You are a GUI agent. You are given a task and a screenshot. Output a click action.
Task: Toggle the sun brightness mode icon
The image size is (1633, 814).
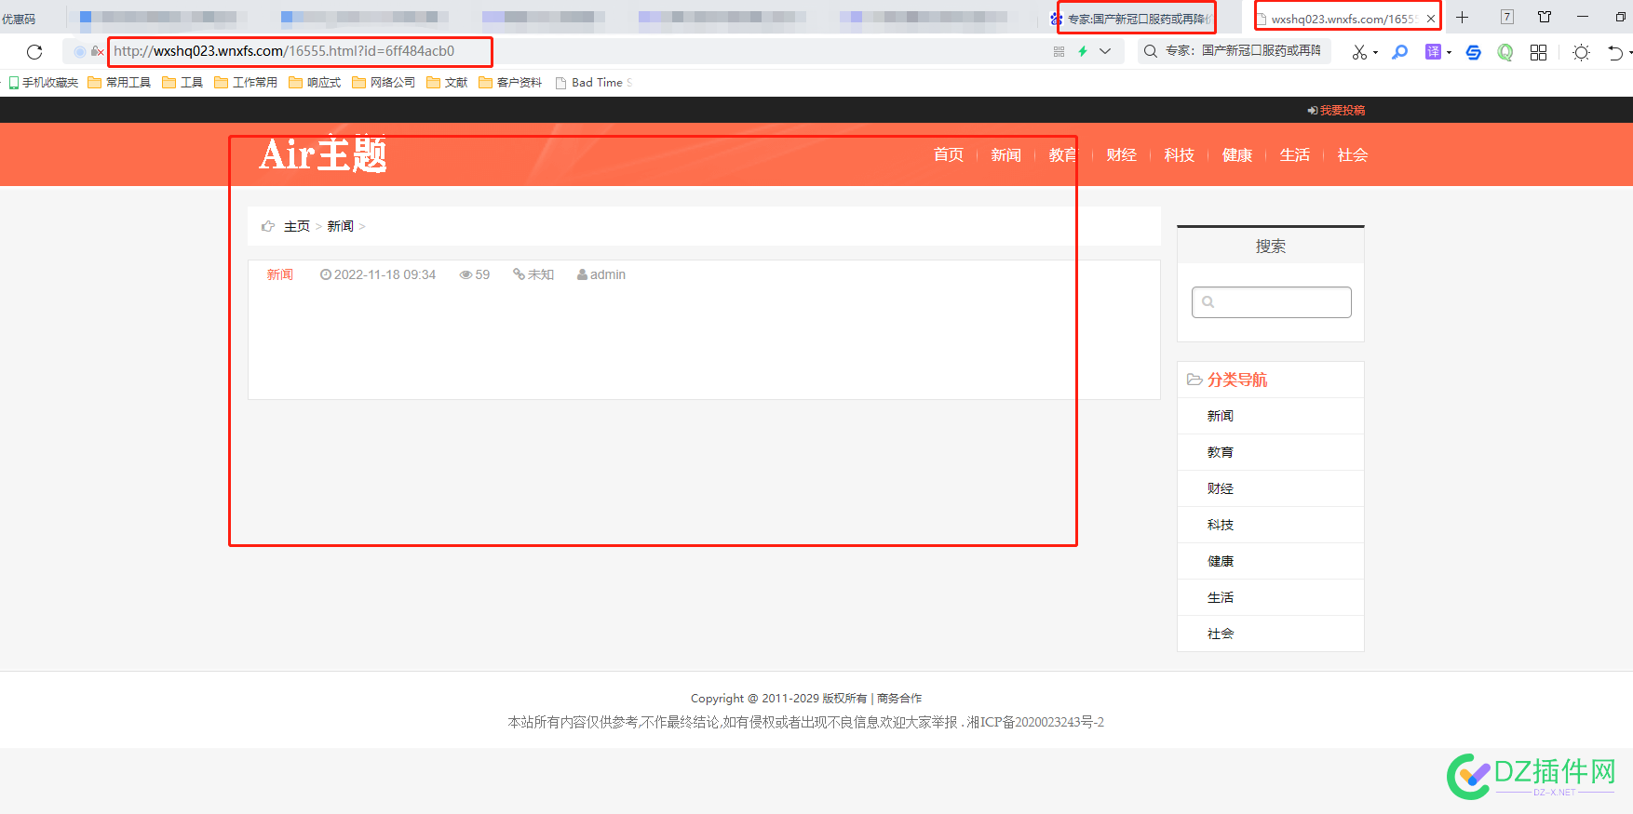(1581, 52)
